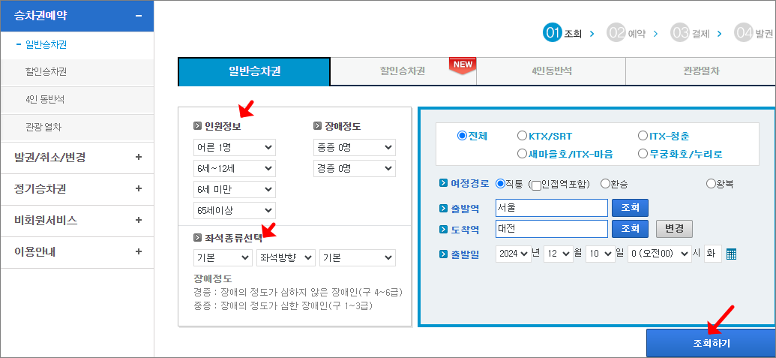
Task: Select the 왕복 radio button
Action: [x=711, y=184]
